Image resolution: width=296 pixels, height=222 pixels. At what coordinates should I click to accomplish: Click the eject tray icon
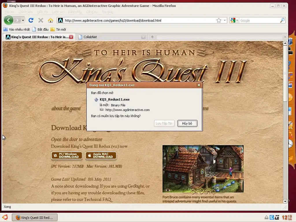pyautogui.click(x=266, y=217)
